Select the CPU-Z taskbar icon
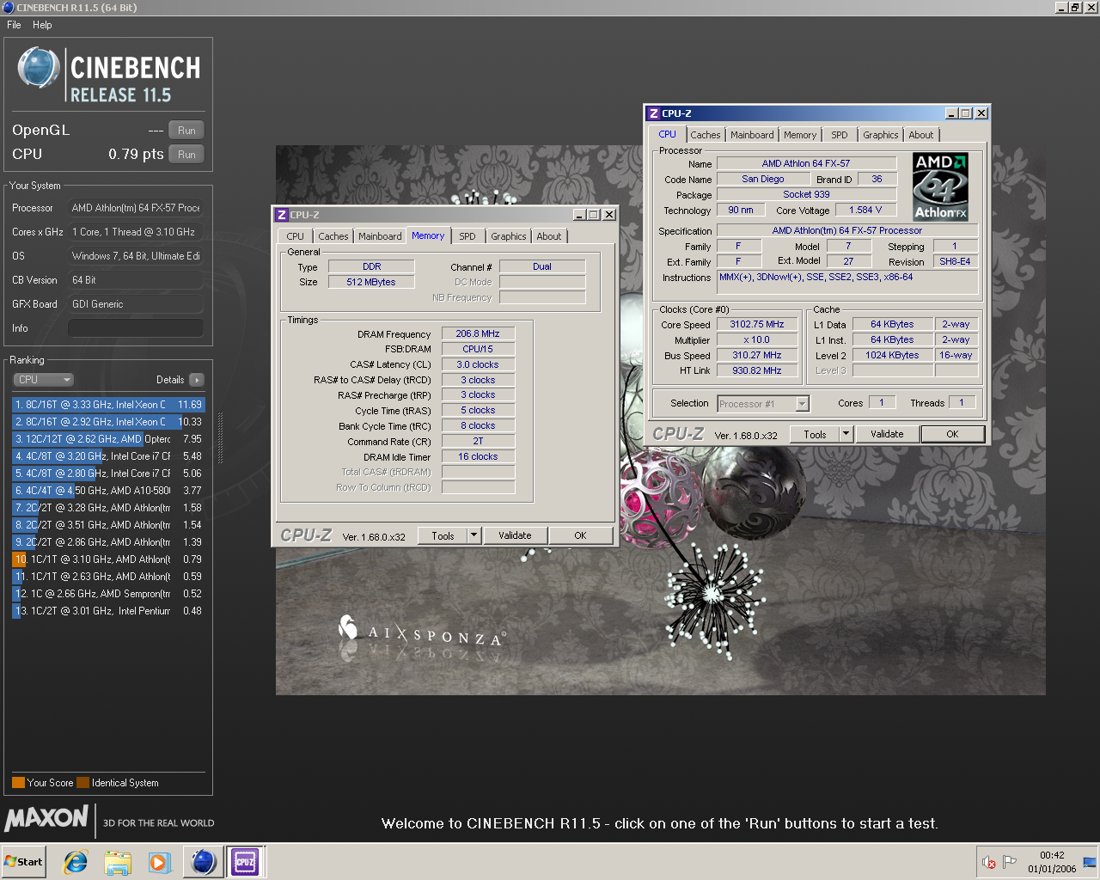Viewport: 1100px width, 880px height. point(245,862)
